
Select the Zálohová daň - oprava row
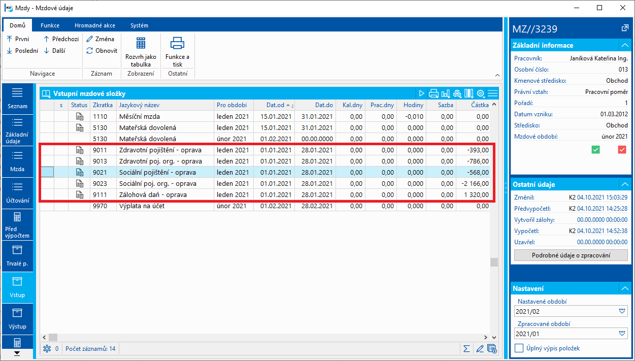[265, 194]
